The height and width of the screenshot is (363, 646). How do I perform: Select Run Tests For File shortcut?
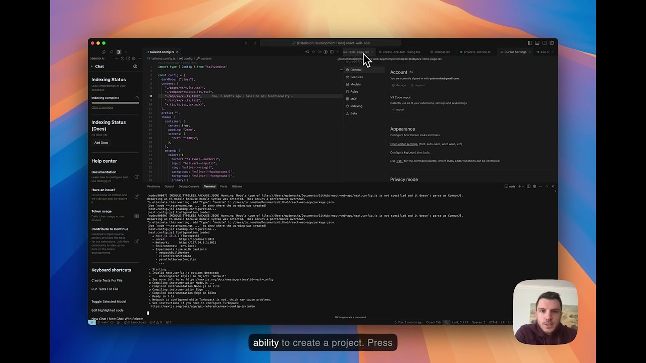tap(105, 289)
